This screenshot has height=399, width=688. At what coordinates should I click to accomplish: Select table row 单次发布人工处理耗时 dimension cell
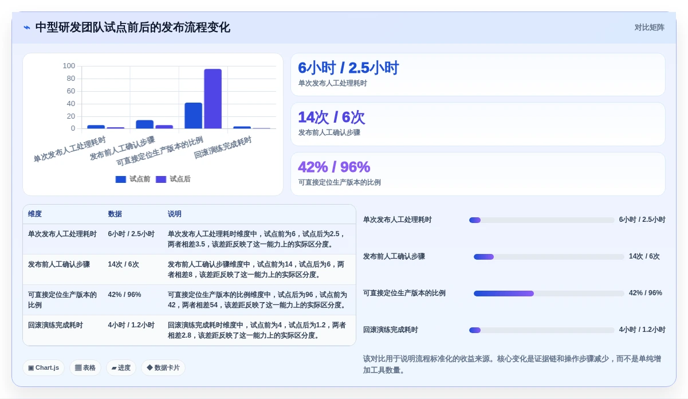62,234
